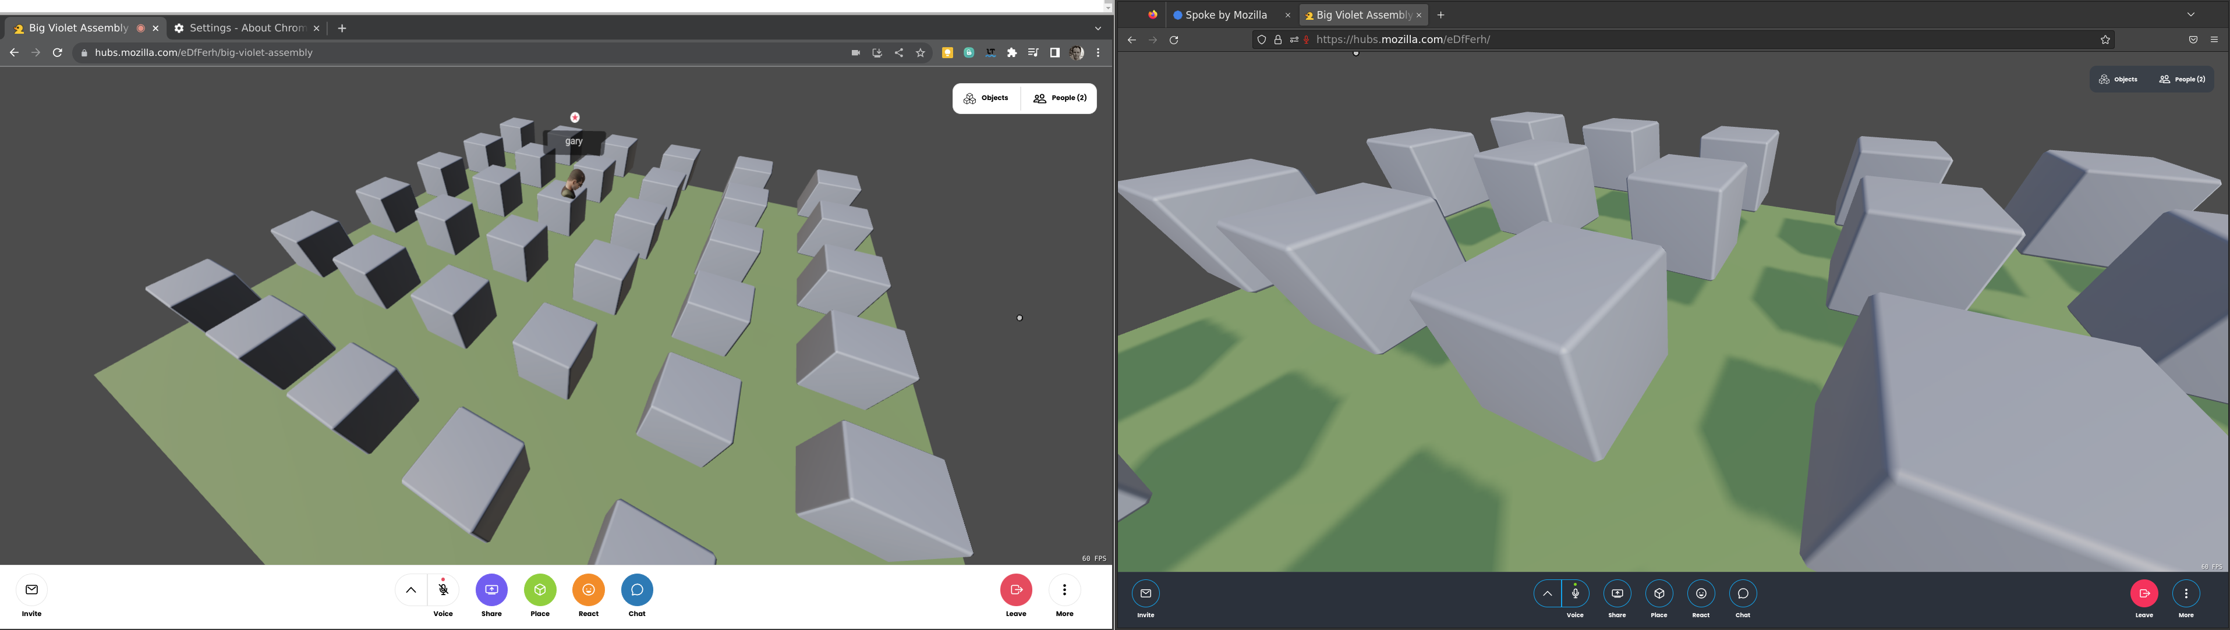The image size is (2230, 630).
Task: Click the microphone permission indicator in Firefox address bar
Action: 1307,40
